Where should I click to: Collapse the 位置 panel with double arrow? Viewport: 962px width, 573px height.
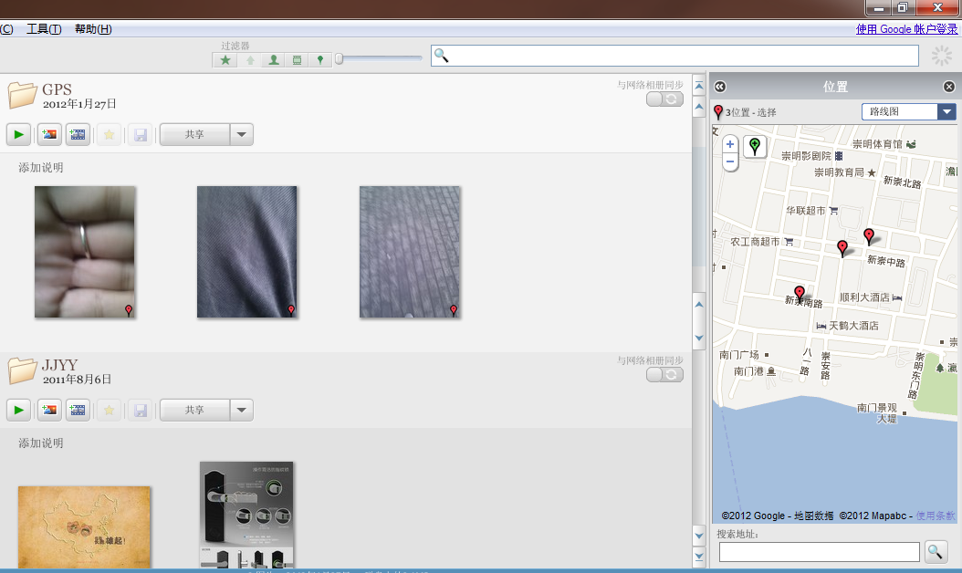720,87
